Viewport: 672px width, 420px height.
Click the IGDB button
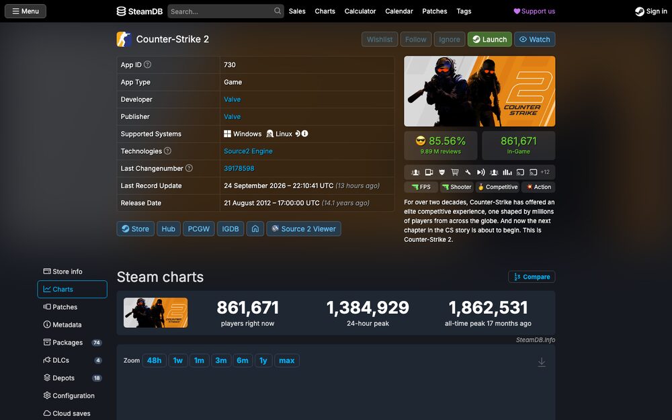click(230, 229)
